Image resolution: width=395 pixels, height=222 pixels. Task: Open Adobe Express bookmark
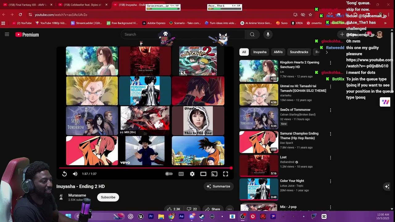154,23
